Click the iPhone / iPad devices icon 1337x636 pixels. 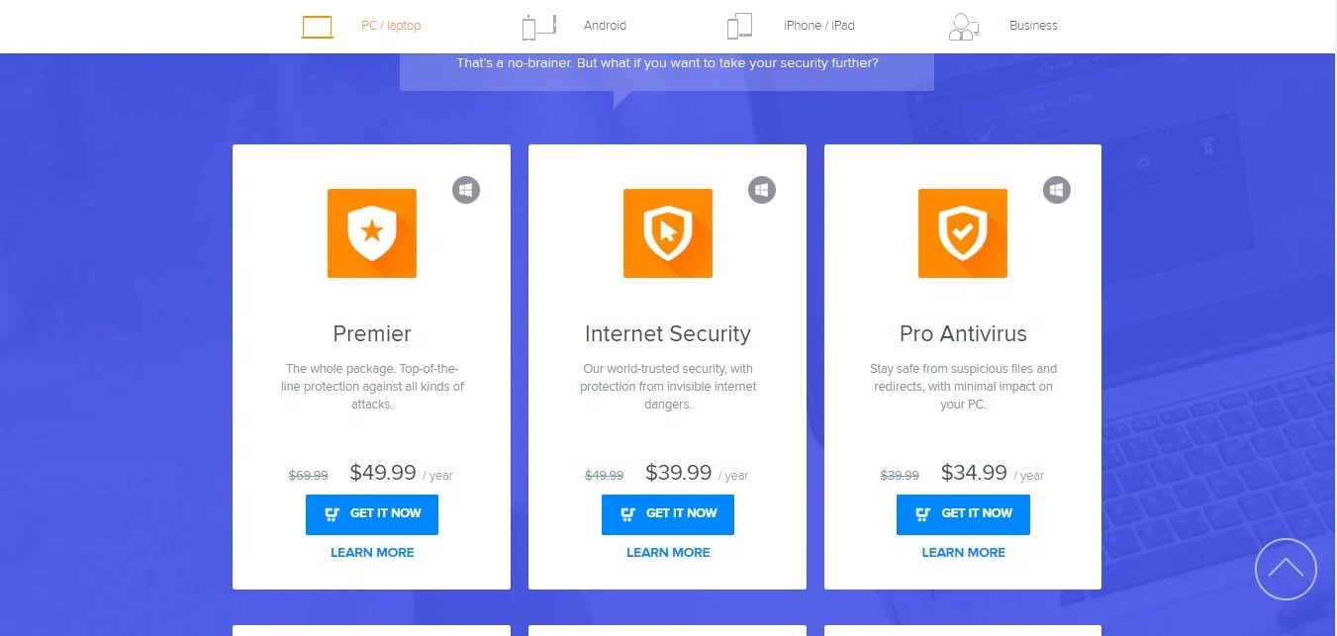739,26
